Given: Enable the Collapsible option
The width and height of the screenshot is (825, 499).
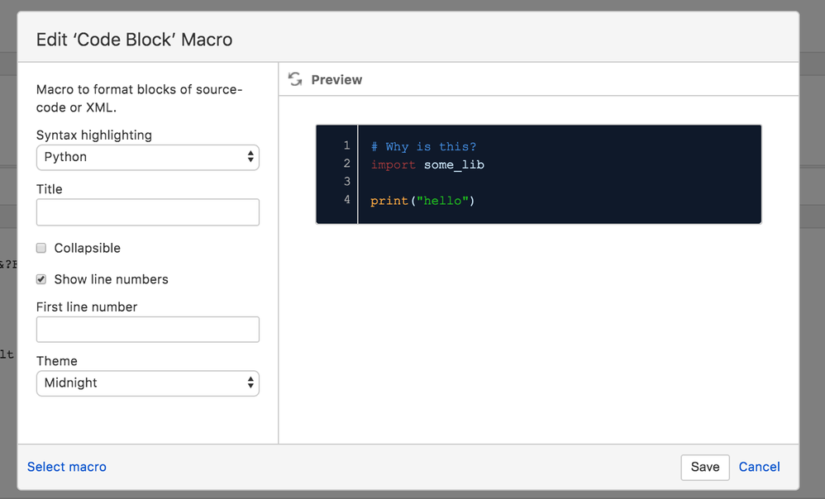Looking at the screenshot, I should [x=41, y=248].
